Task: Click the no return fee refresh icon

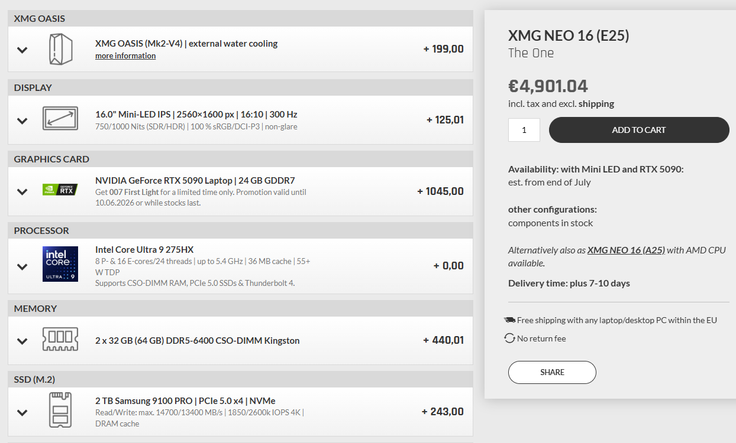Action: (509, 338)
